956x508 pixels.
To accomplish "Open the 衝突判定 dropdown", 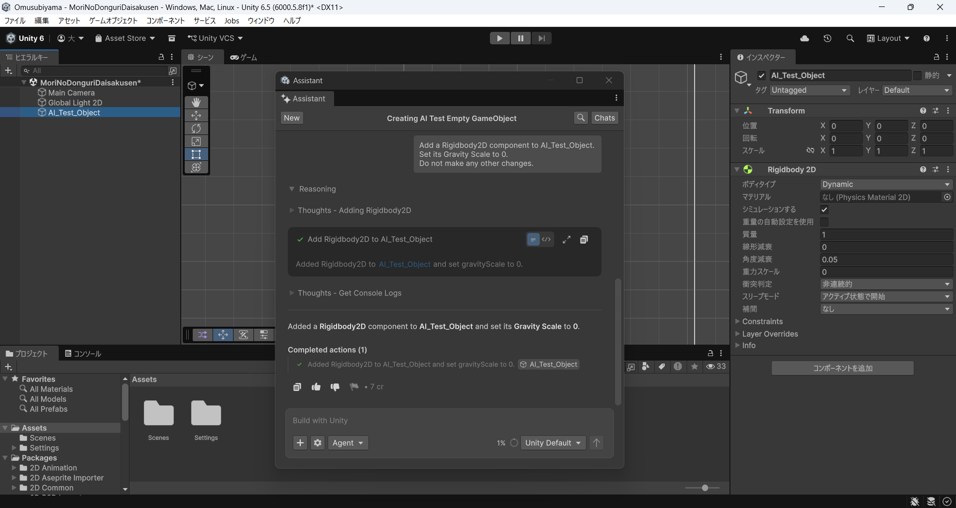I will tap(886, 284).
